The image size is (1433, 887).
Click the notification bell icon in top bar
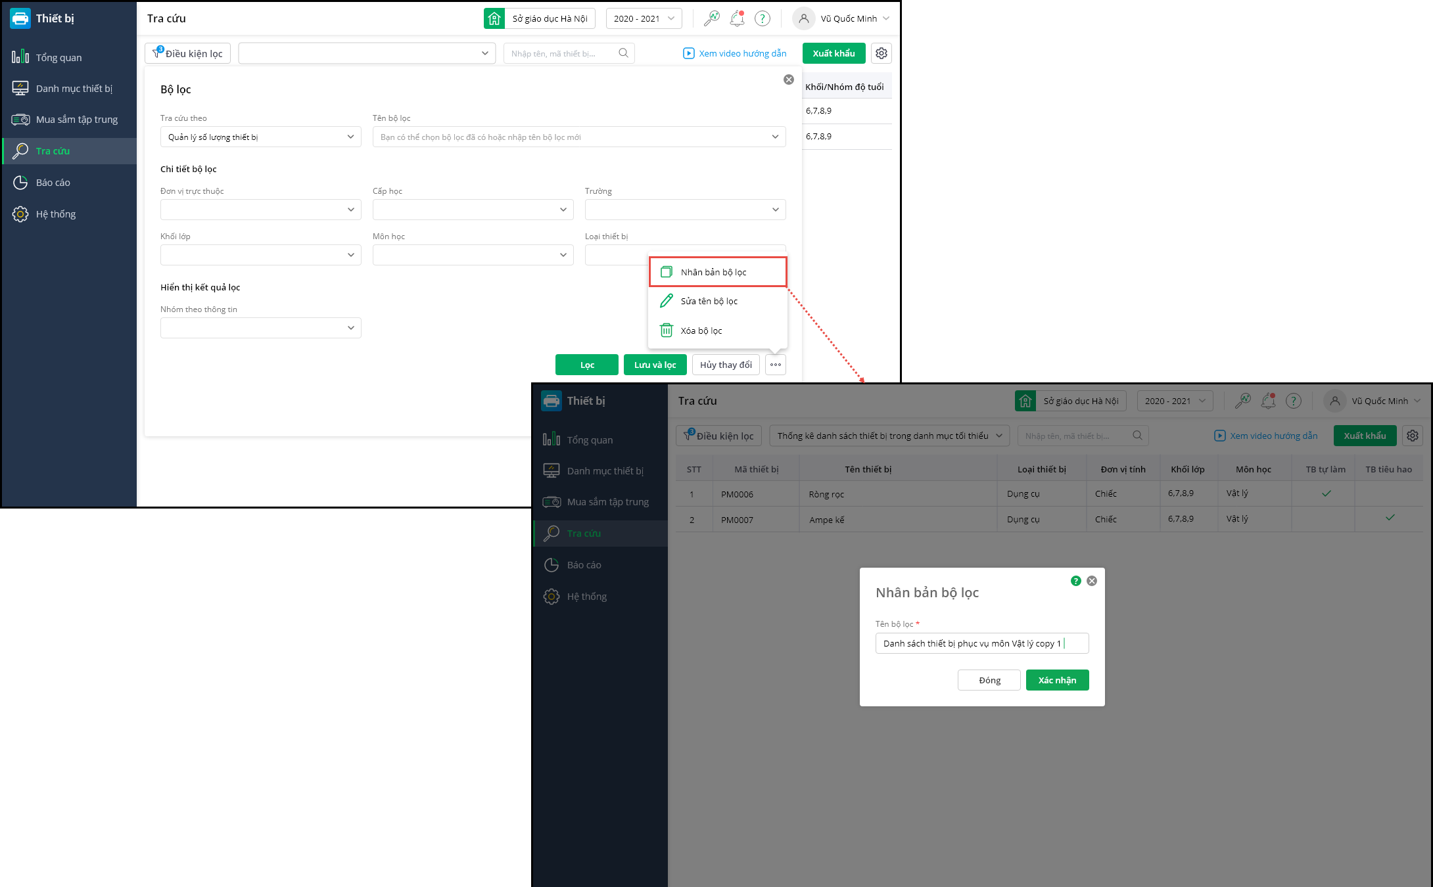tap(737, 18)
